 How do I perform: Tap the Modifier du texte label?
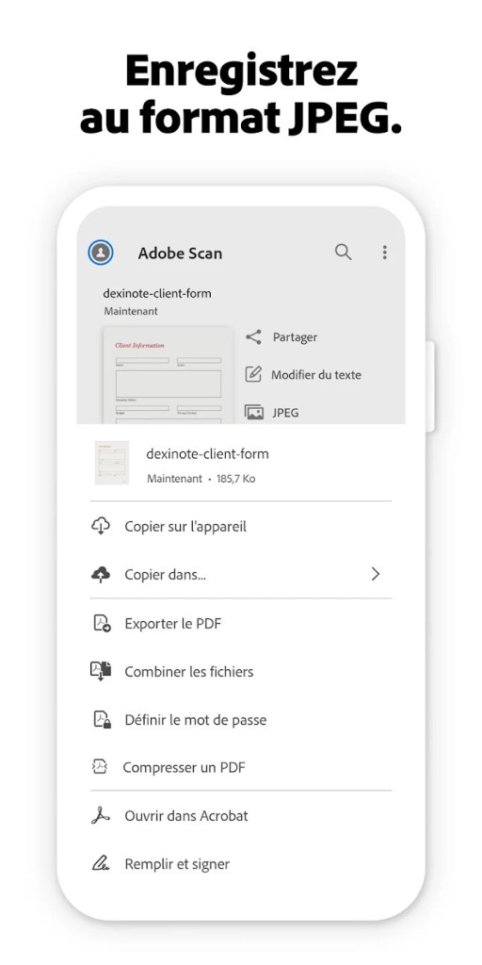pos(316,375)
